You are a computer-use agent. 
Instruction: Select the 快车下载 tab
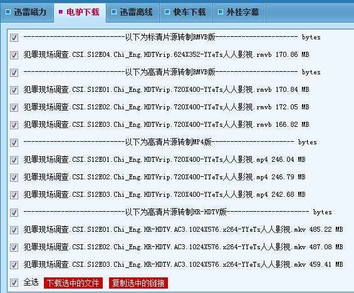(x=186, y=12)
